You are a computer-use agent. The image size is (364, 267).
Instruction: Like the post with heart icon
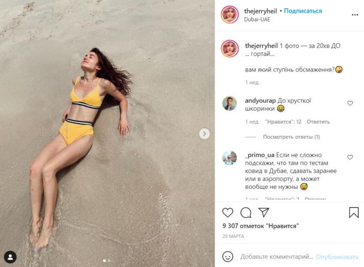pos(228,212)
